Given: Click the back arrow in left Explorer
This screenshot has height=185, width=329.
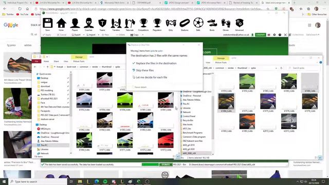Looking at the screenshot, I should (x=35, y=67).
